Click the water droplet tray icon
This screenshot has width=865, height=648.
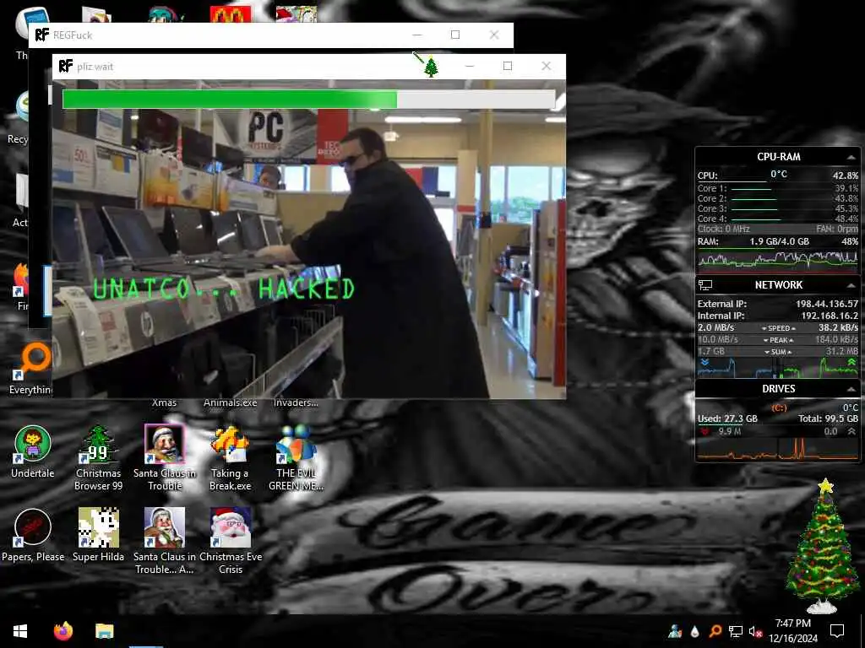tap(694, 631)
